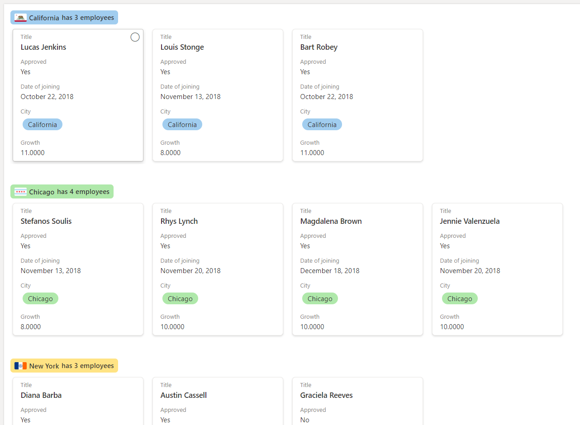Click the Approved 'No' value for Graciela Reeves

pyautogui.click(x=304, y=420)
